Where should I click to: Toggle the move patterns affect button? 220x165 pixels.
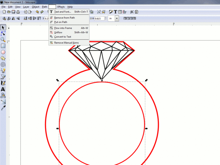[x=134, y=18]
